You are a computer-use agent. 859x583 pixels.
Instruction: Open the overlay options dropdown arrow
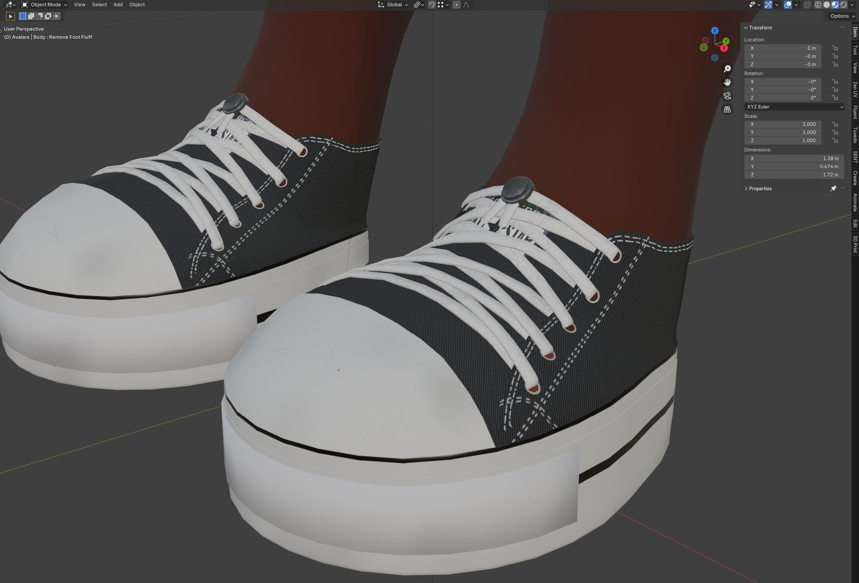tap(796, 5)
